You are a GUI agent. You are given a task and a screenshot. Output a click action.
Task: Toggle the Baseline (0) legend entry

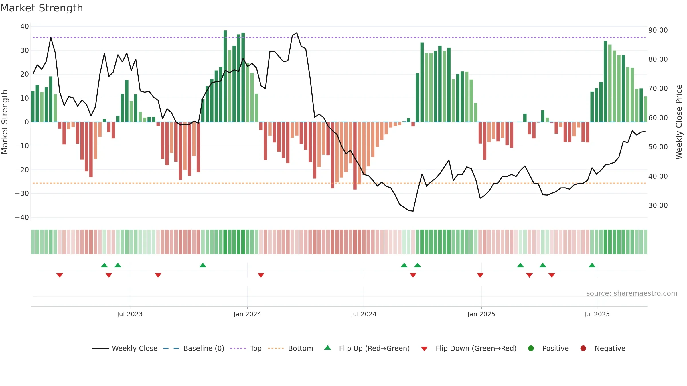click(194, 348)
